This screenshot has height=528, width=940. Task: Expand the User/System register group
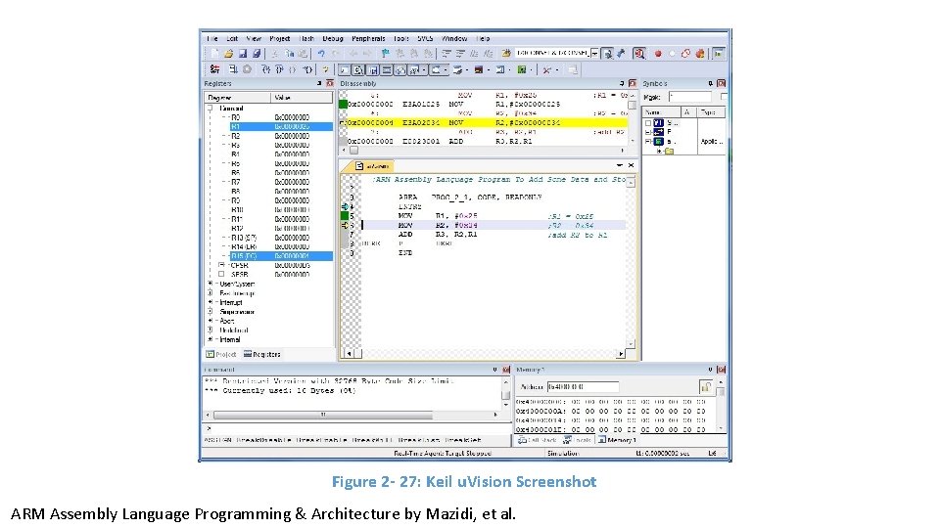click(x=211, y=284)
